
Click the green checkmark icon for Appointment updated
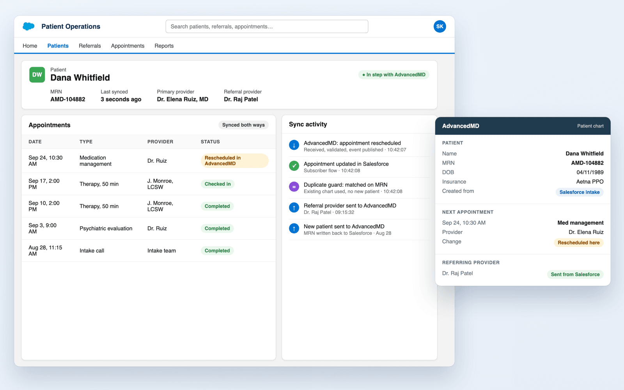click(x=294, y=166)
